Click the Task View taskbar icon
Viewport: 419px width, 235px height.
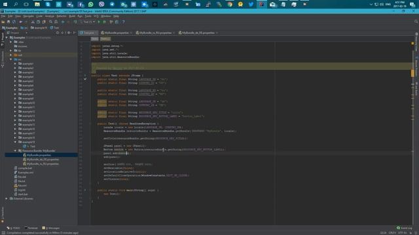pyautogui.click(x=26, y=4)
